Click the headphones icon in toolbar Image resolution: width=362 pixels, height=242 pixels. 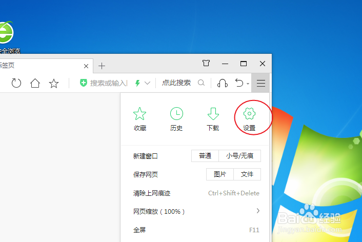tap(223, 83)
